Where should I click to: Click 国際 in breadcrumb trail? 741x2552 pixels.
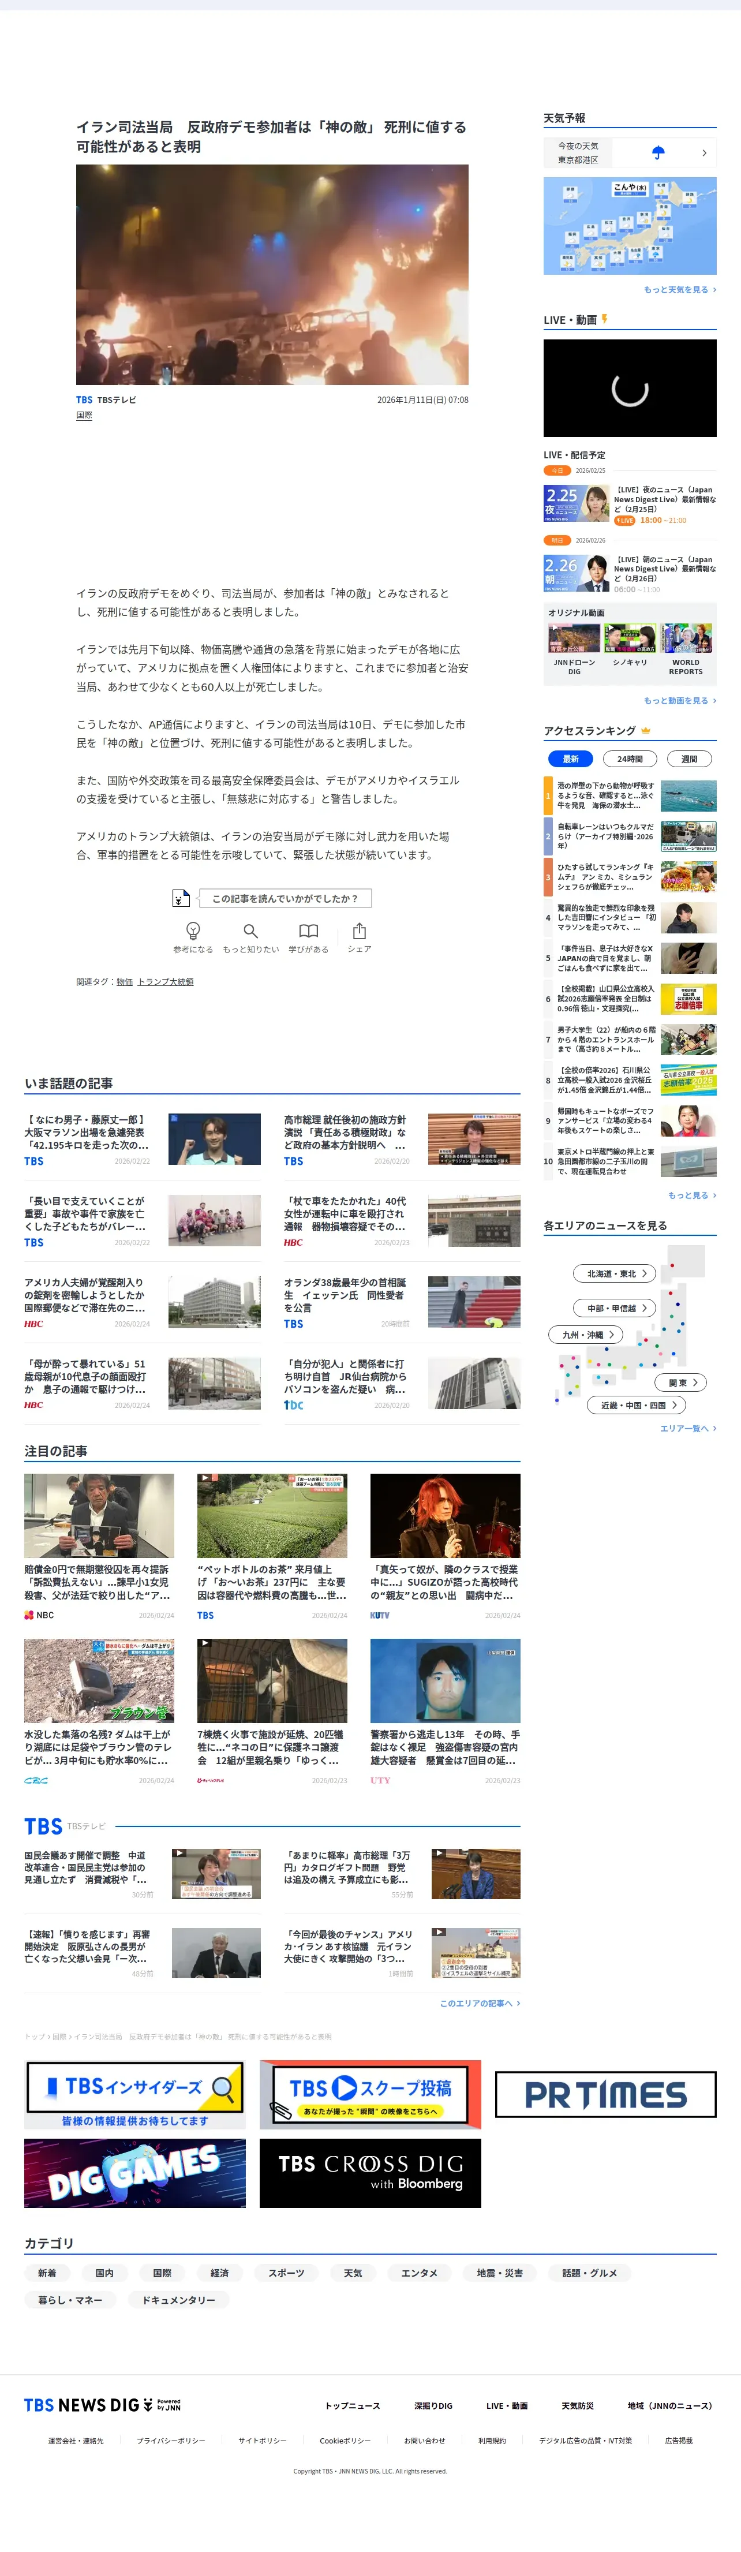click(59, 2037)
